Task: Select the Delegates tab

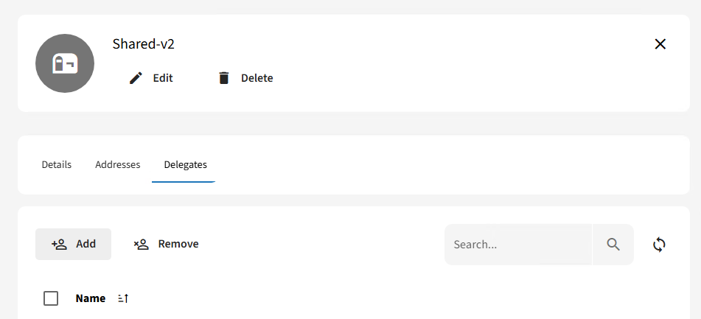Action: [x=185, y=164]
